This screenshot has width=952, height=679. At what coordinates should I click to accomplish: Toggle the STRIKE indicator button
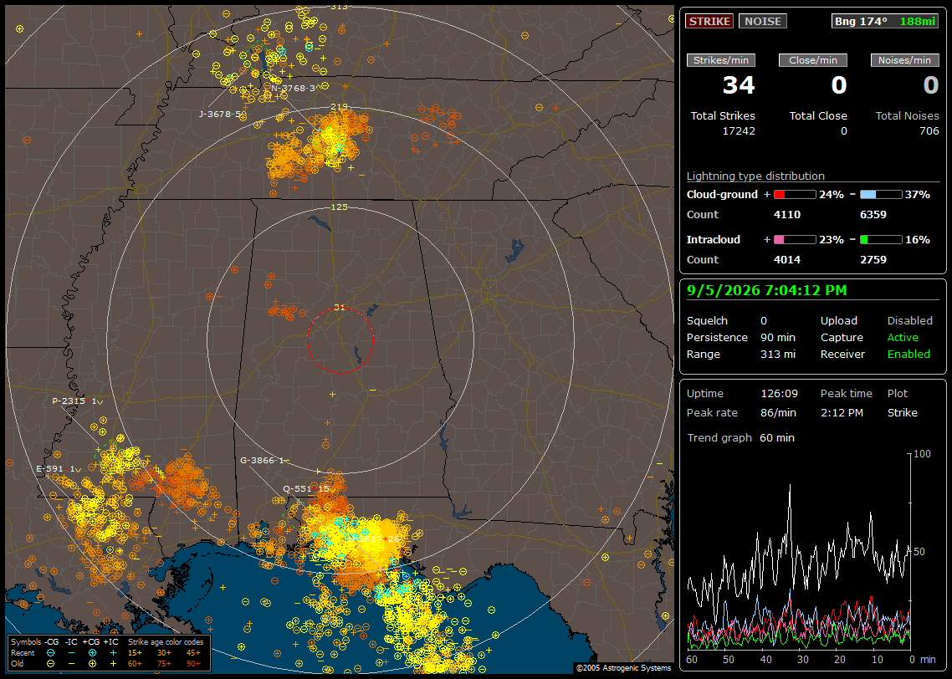tap(709, 21)
